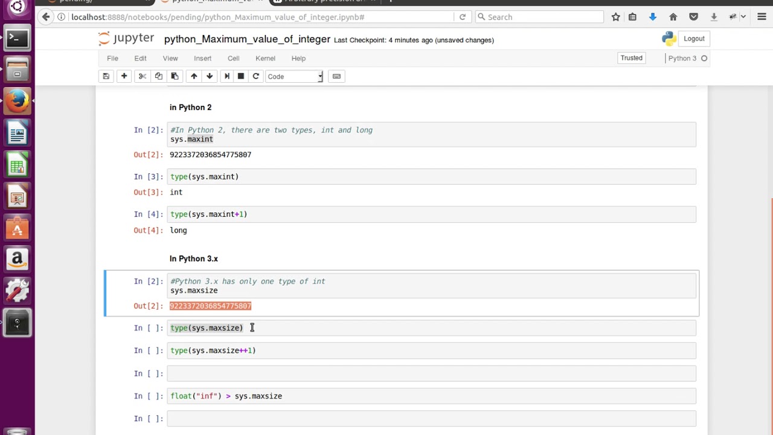Viewport: 773px width, 435px height.
Task: Click 'Last Checkpoint: 4 minutes ago' text
Action: point(383,40)
